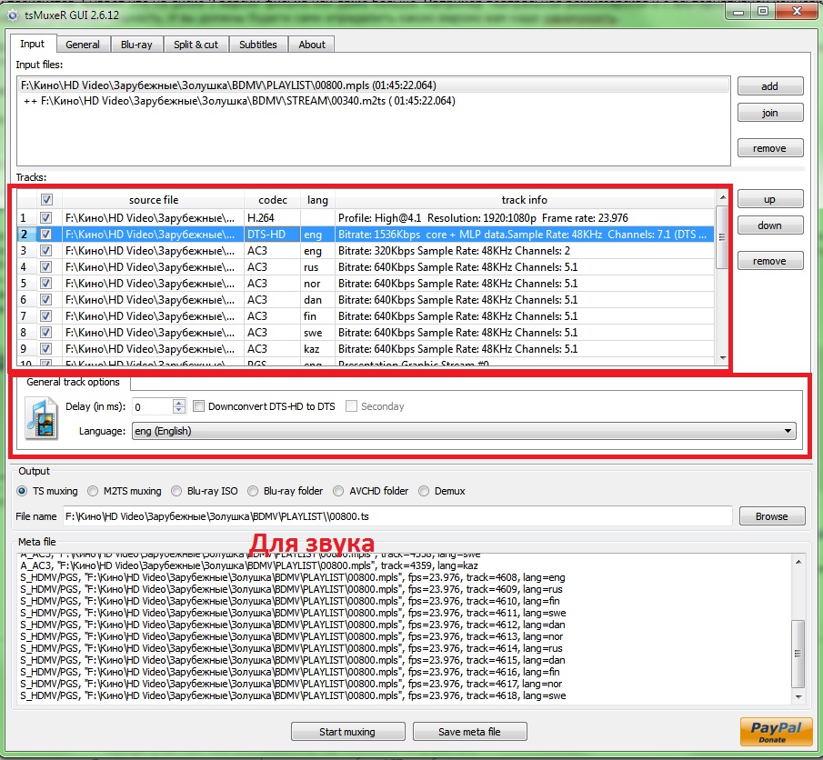
Task: Click the lang column header
Action: tap(317, 200)
